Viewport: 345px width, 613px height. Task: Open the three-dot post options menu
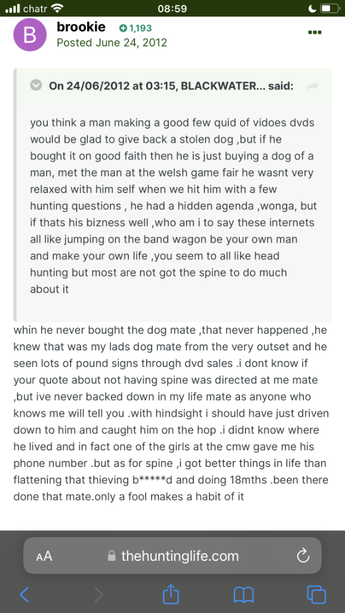coord(314,33)
